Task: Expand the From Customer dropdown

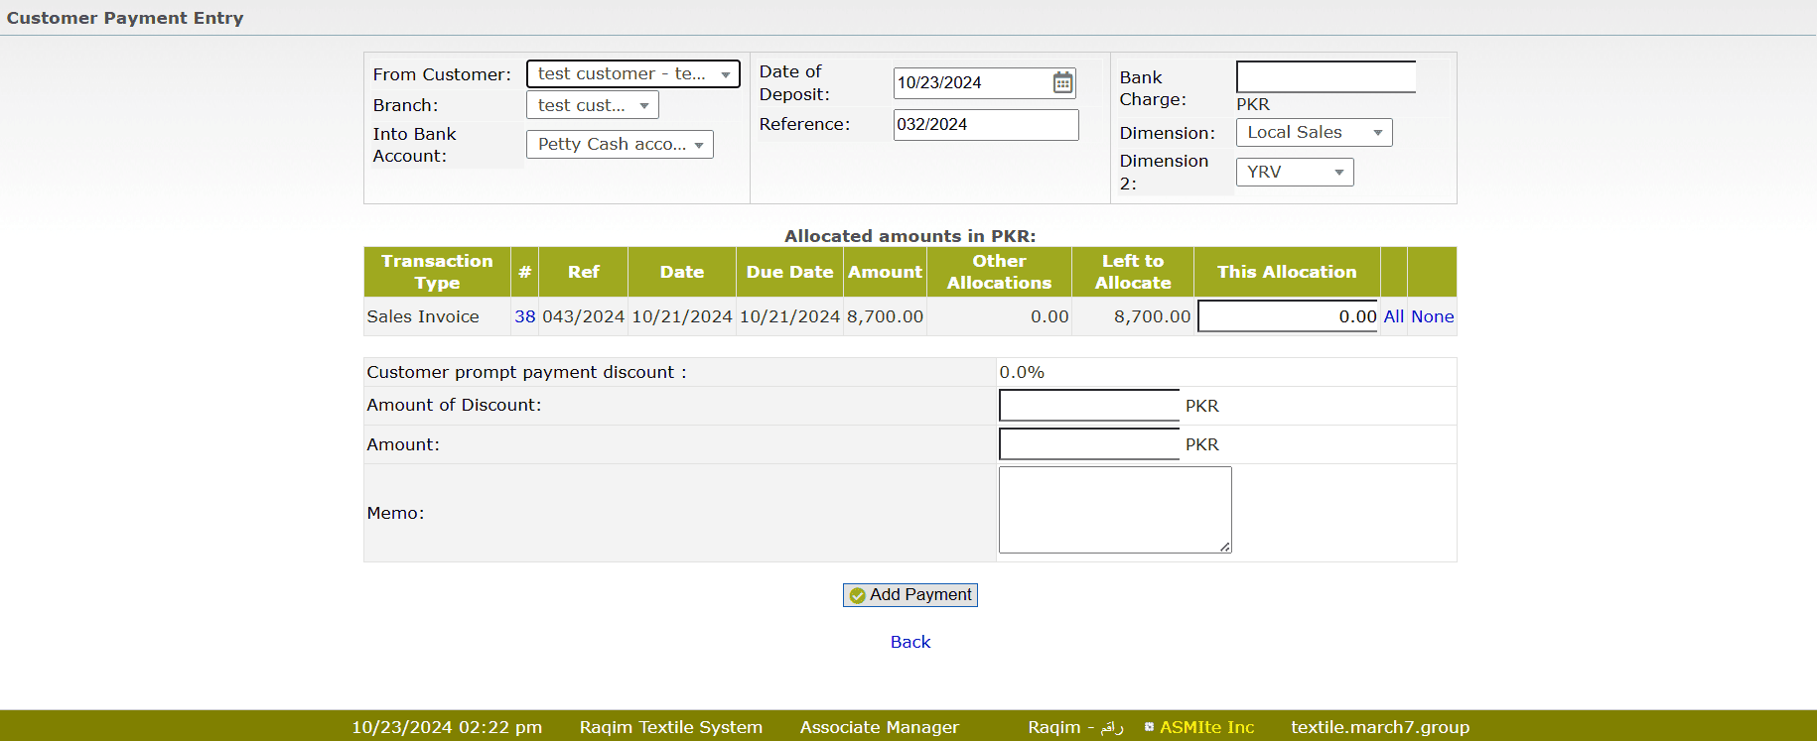Action: pyautogui.click(x=632, y=74)
